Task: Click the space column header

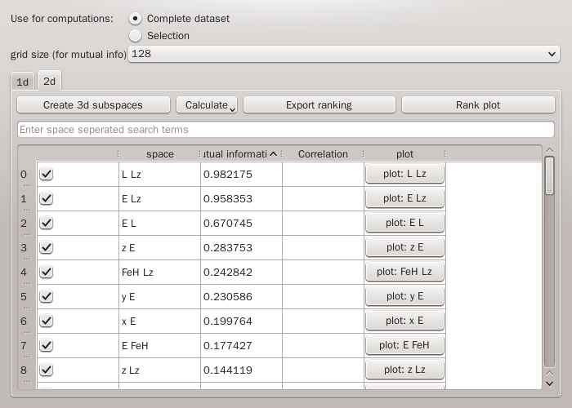Action: coord(159,154)
